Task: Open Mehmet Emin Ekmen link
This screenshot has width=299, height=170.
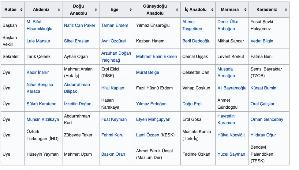Action: coord(156,56)
